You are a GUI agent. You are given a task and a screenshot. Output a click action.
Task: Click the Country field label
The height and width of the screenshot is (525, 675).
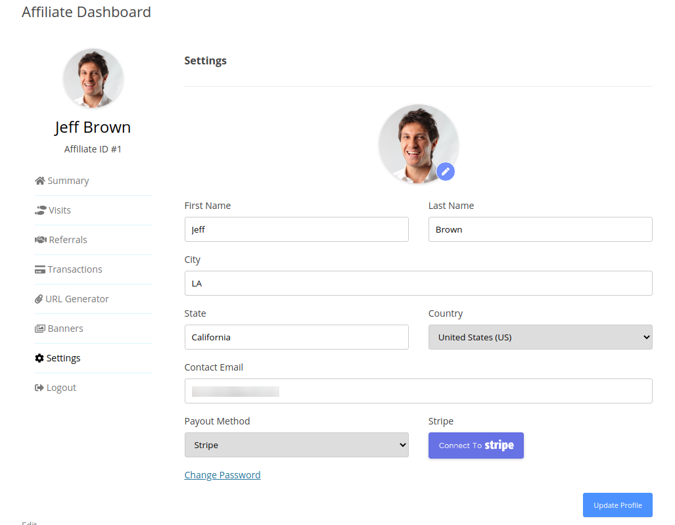point(446,313)
